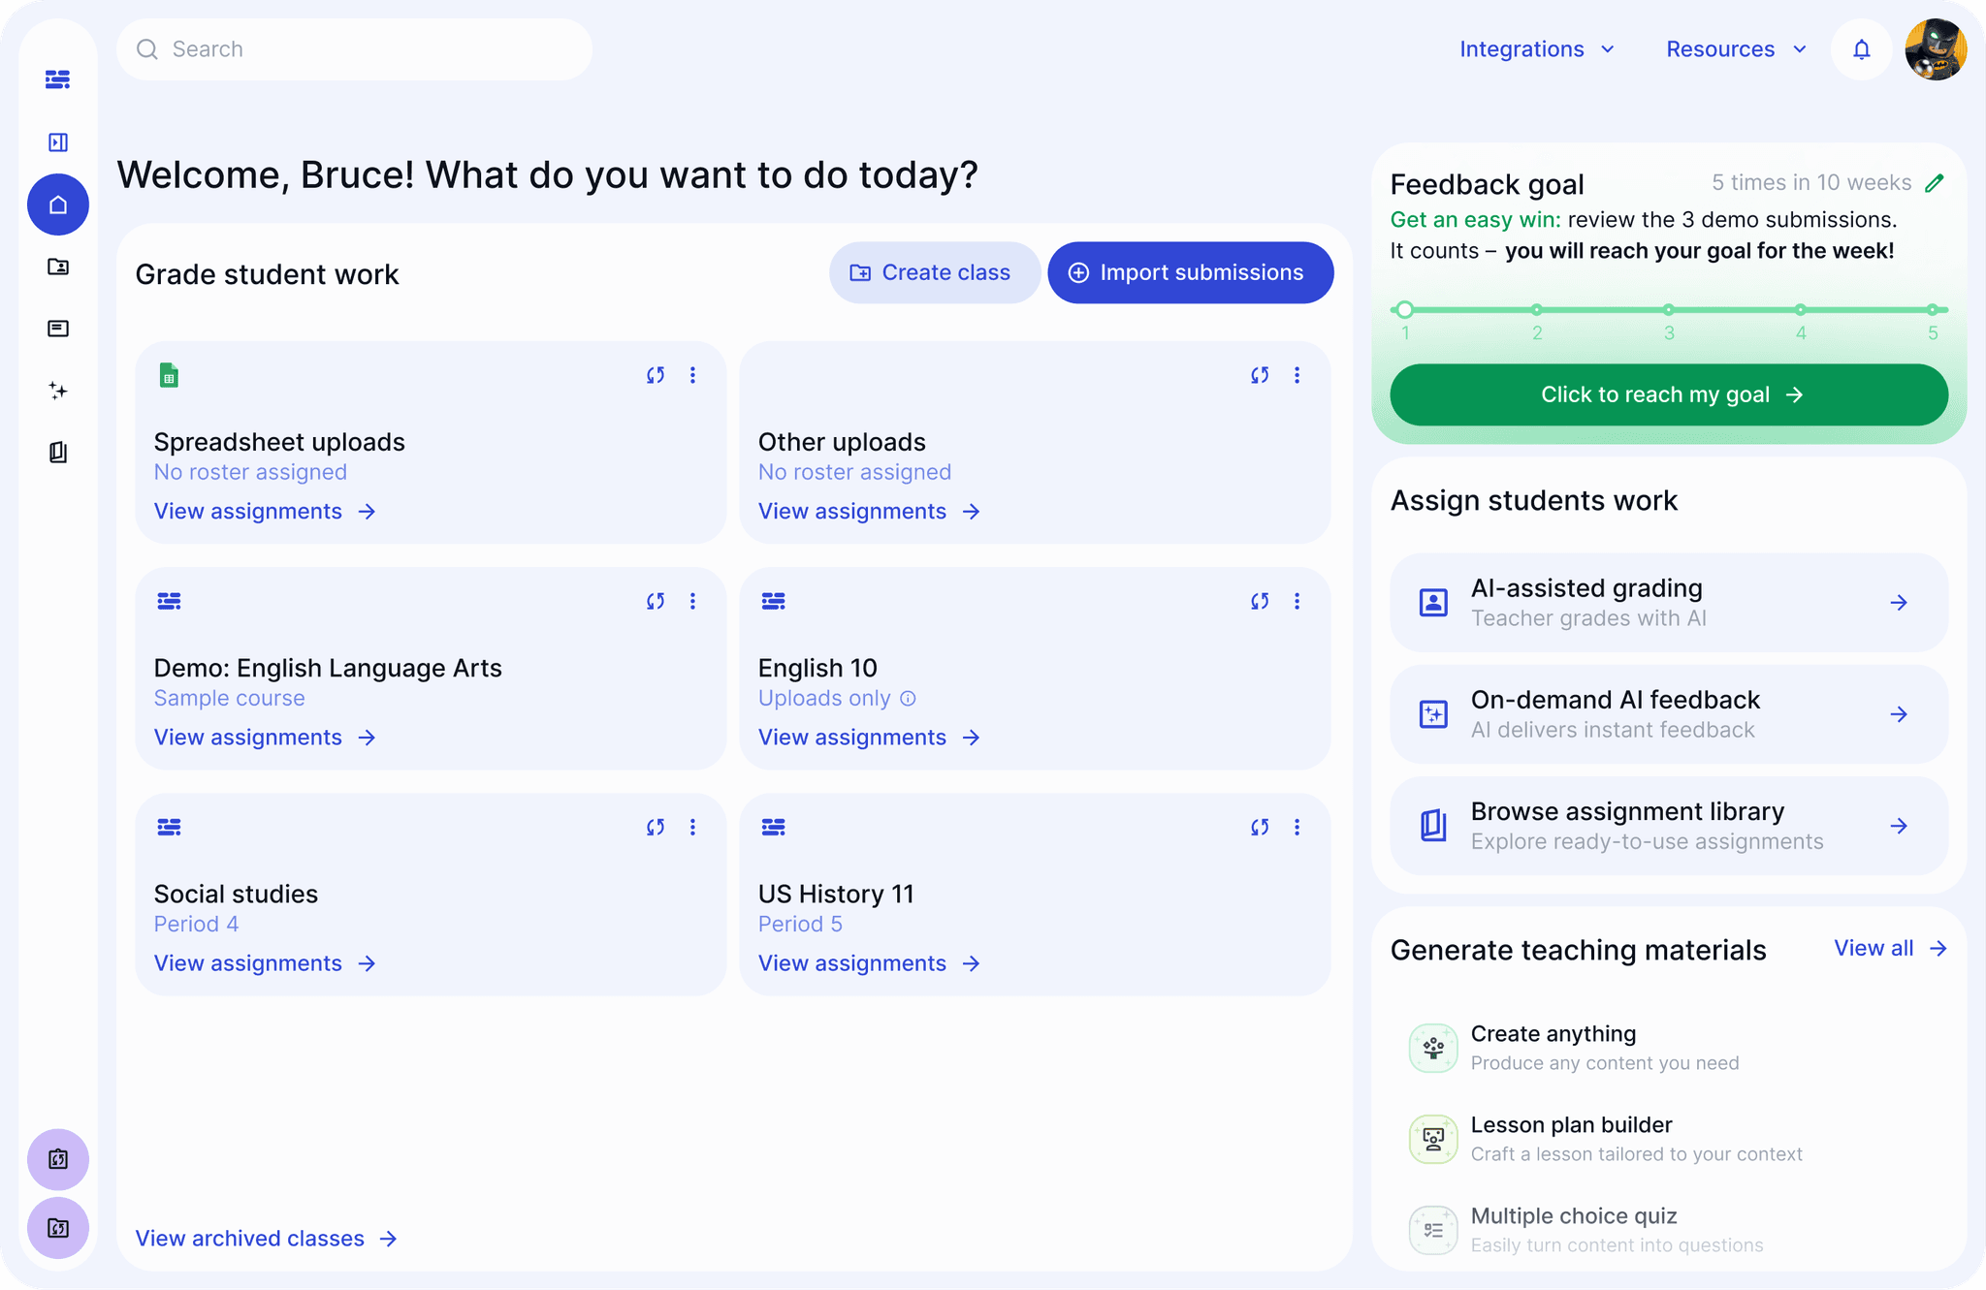Select the student roster folder icon
Screen dimensions: 1986x1290
click(58, 267)
